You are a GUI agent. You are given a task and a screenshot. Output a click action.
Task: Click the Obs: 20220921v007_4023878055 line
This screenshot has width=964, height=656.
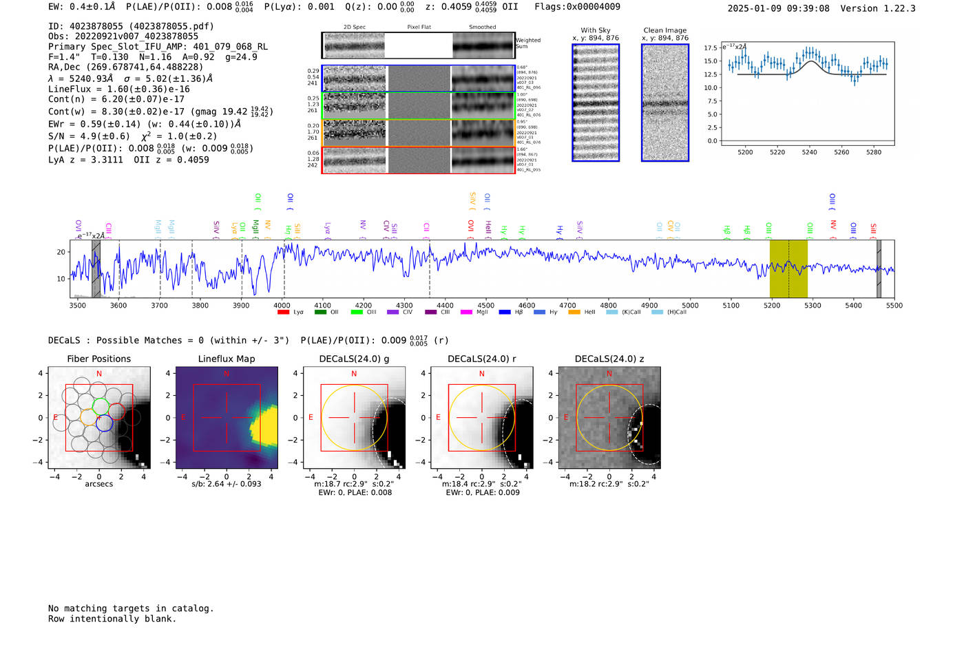[123, 36]
